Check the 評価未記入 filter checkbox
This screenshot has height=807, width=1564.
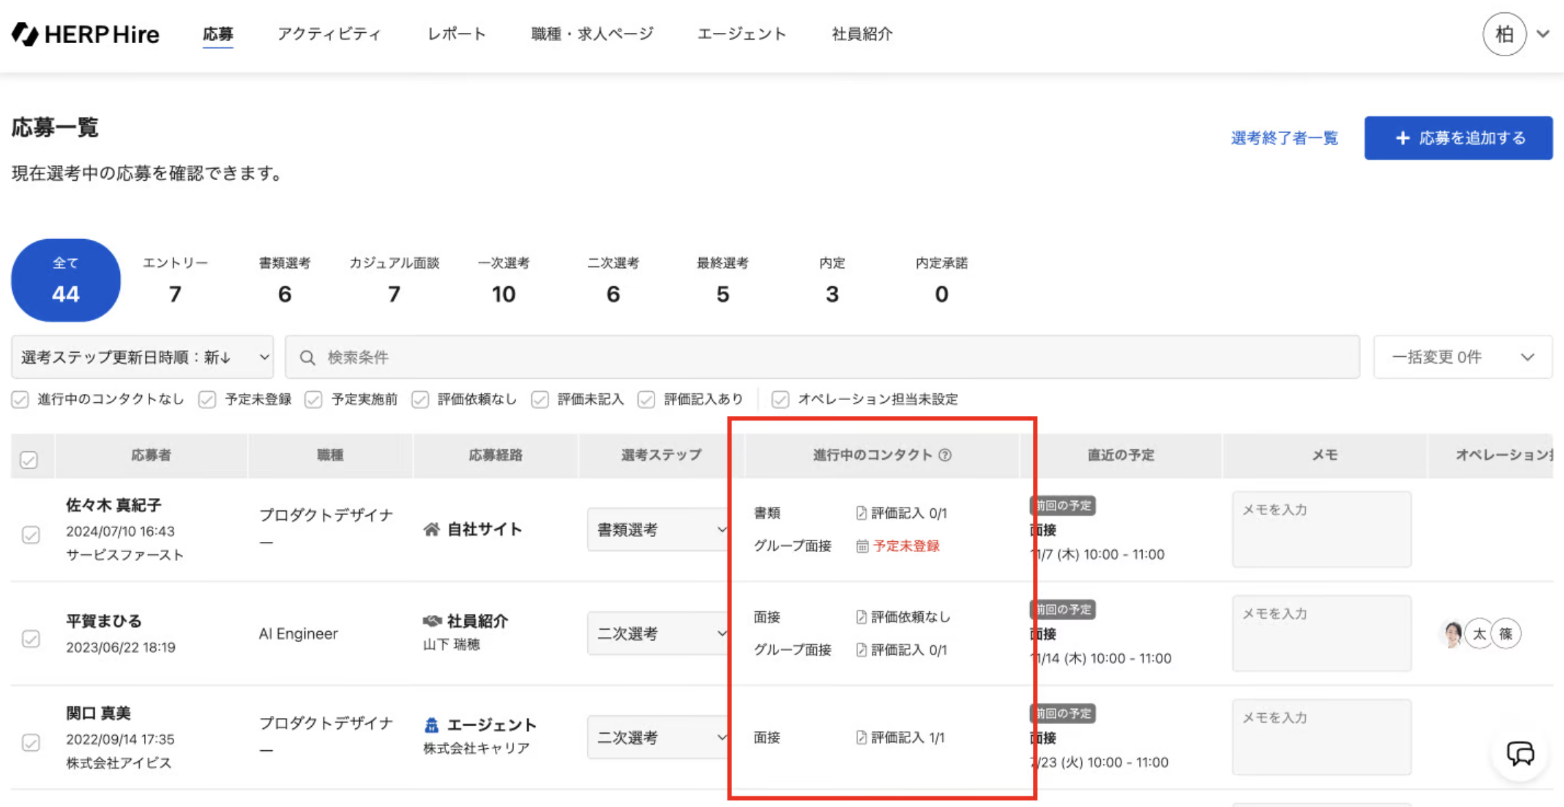(540, 399)
